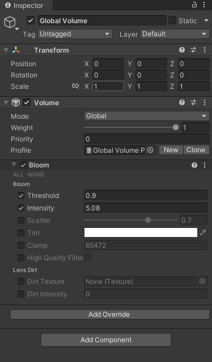Enable Dirt Texture override checkbox

pyautogui.click(x=21, y=282)
